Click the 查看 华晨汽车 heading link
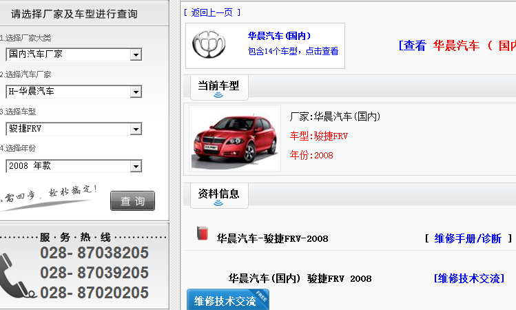The height and width of the screenshot is (310, 516). [x=457, y=45]
